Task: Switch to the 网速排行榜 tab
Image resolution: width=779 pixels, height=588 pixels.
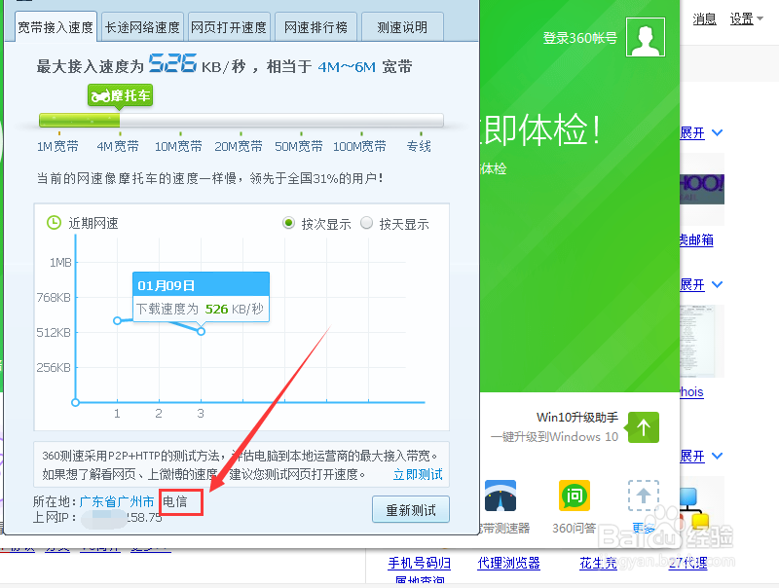Action: click(315, 26)
